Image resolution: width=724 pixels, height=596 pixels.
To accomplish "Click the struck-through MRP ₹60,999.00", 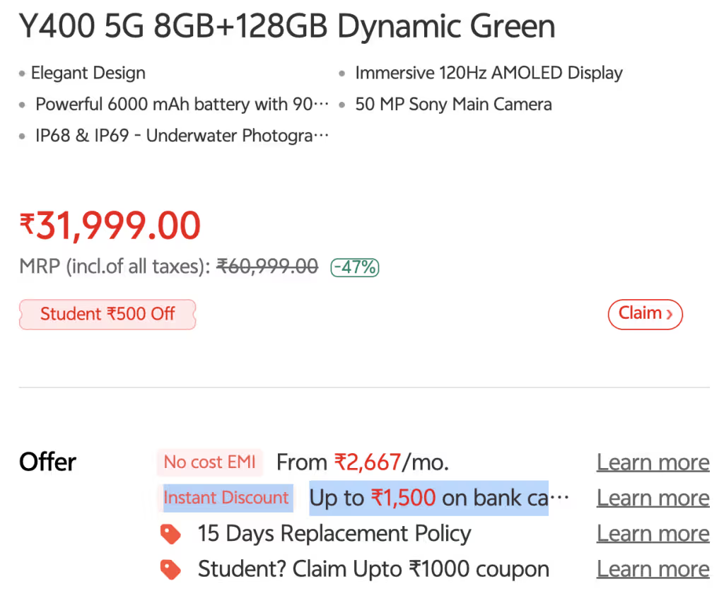I will [267, 267].
